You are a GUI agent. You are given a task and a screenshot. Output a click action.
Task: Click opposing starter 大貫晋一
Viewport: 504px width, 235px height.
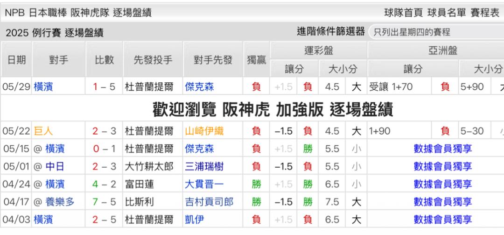(204, 184)
